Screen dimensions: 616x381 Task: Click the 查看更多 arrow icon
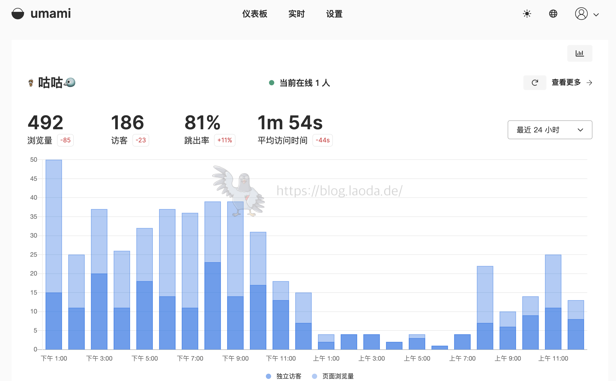tap(589, 83)
